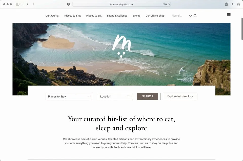This screenshot has width=243, height=161.
Task: Click the page vertical scrollbar
Action: click(242, 29)
